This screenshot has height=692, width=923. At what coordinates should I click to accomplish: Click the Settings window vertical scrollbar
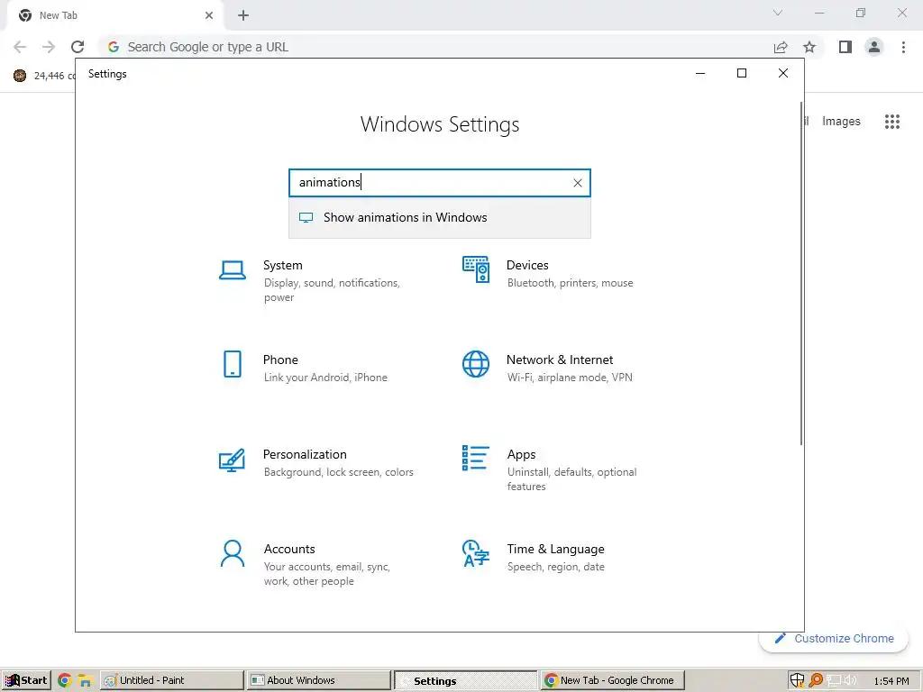[801, 274]
